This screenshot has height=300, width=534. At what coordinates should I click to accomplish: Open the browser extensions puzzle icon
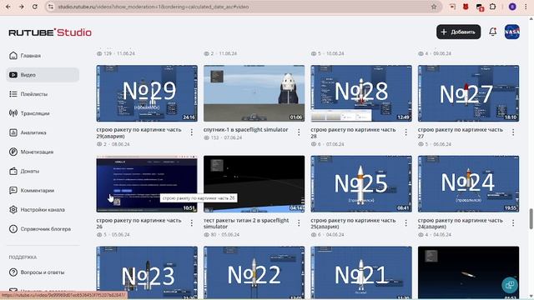pos(492,7)
